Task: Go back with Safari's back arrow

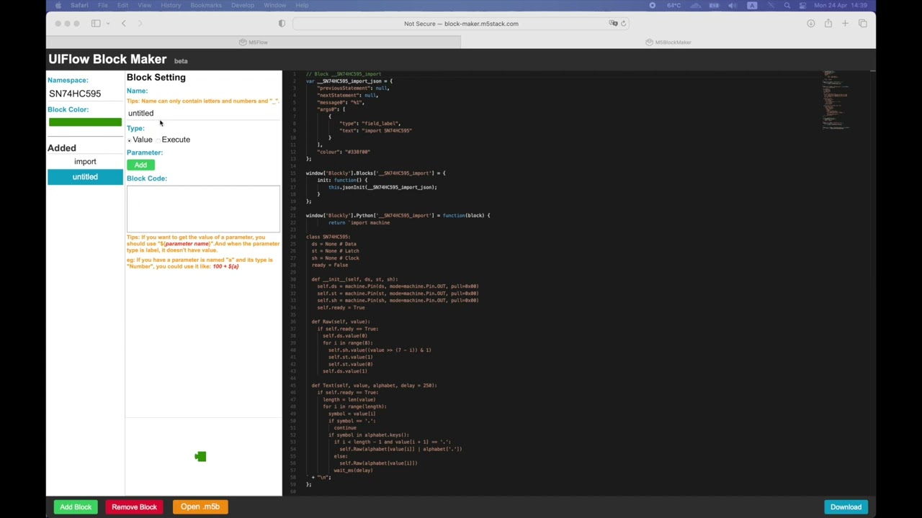Action: [124, 23]
